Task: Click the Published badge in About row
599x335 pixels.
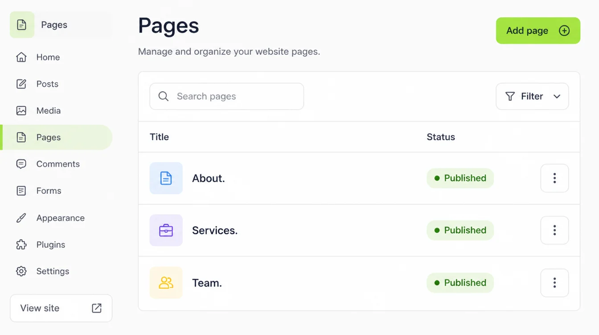Action: point(460,178)
